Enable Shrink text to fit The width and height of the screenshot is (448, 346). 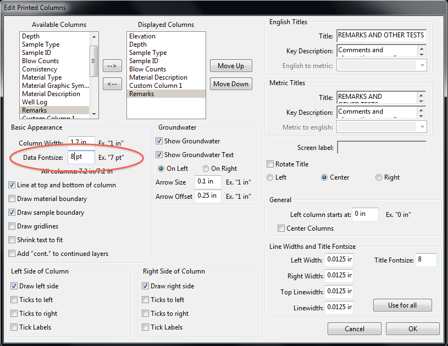[x=12, y=240]
